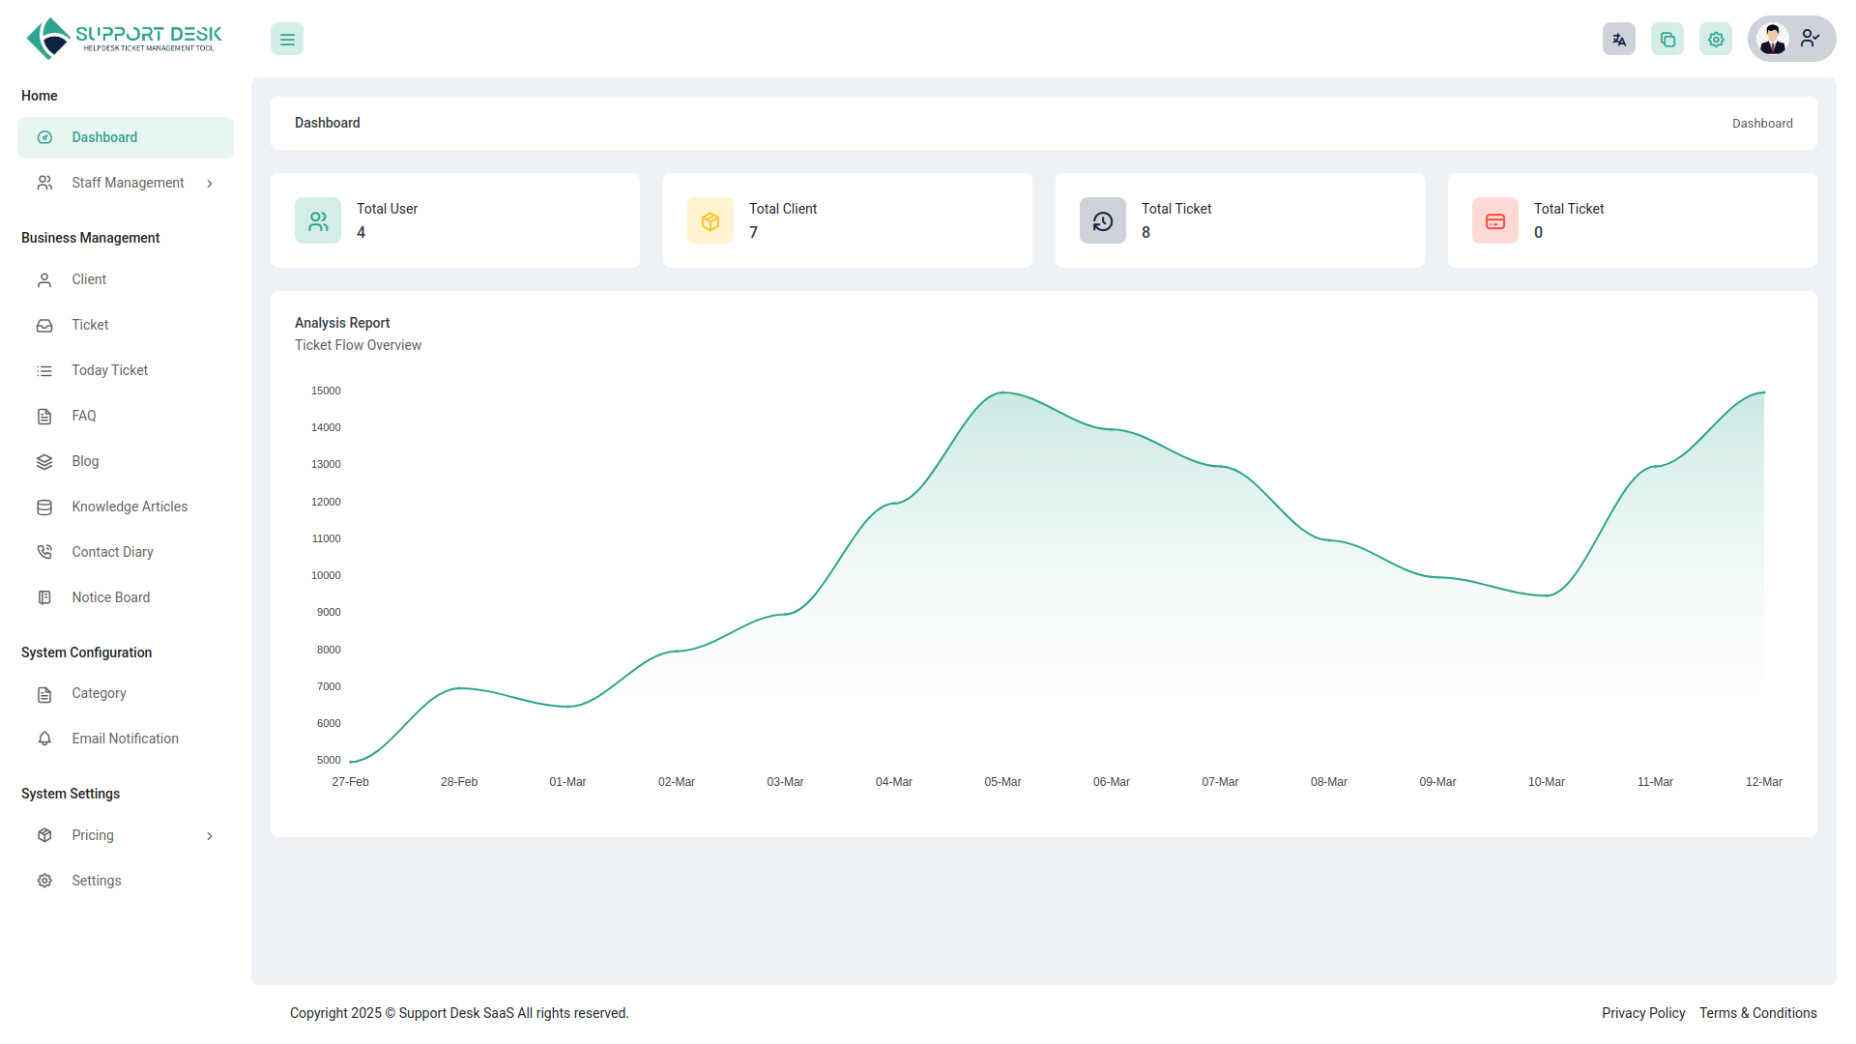The height and width of the screenshot is (1044, 1856).
Task: Open the Privacy Policy link
Action: (x=1642, y=1013)
